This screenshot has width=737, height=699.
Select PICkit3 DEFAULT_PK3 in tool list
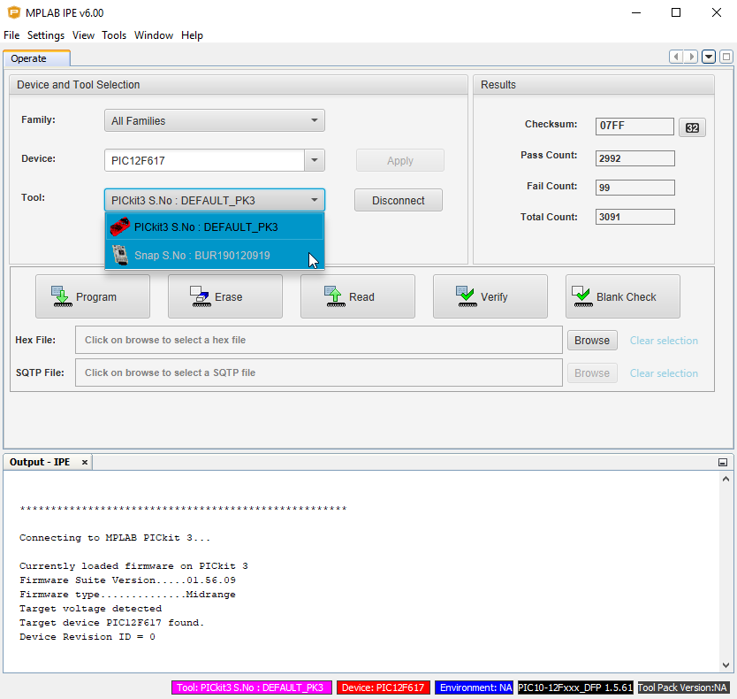click(x=215, y=227)
